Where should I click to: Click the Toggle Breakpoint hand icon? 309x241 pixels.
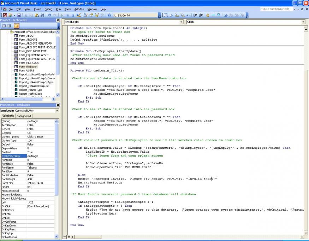click(208, 15)
